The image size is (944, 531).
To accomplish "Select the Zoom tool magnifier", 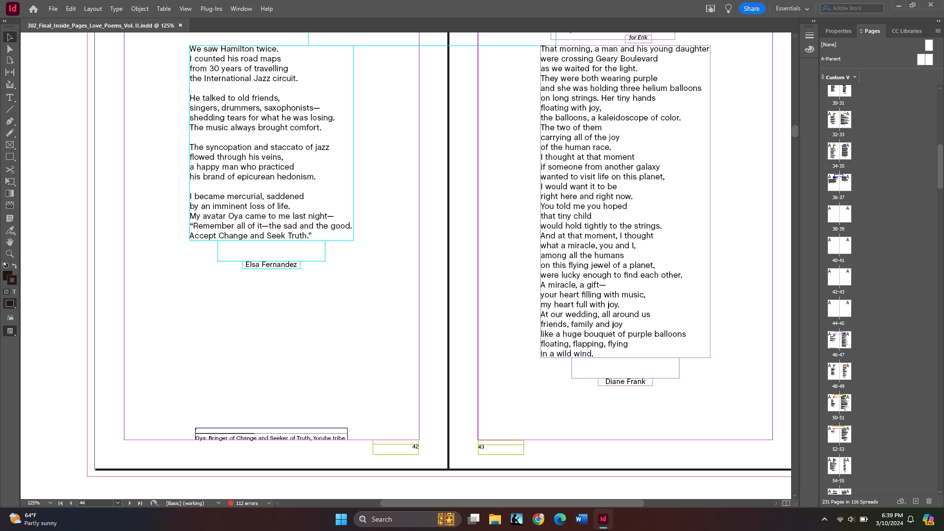I will [9, 254].
